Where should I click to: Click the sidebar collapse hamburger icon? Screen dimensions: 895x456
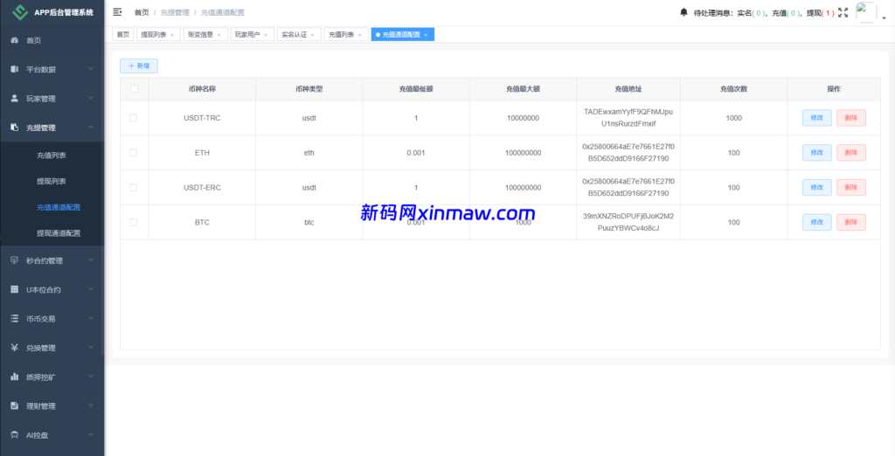point(118,12)
